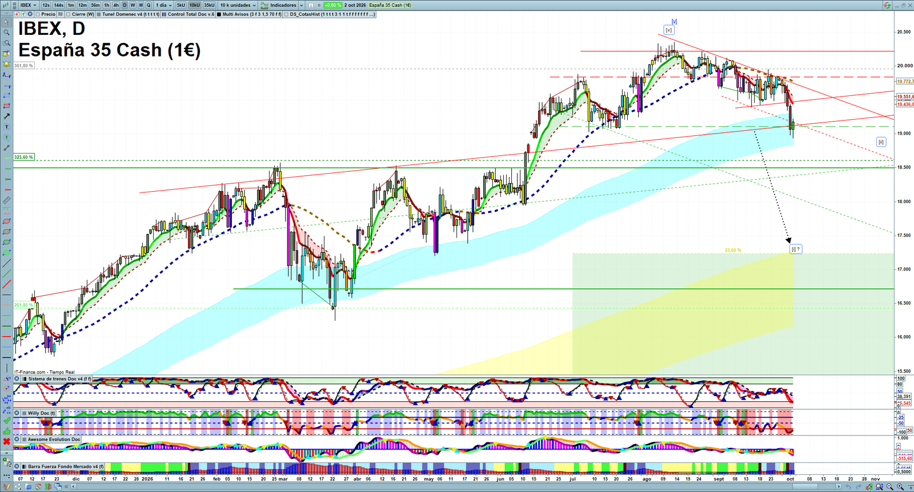Click the horizontal scrollbar left arrow

click(x=73, y=487)
